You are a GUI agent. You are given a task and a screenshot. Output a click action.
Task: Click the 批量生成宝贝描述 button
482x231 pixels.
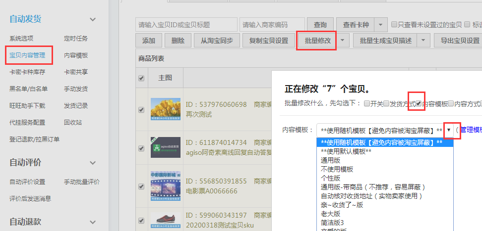pos(385,41)
